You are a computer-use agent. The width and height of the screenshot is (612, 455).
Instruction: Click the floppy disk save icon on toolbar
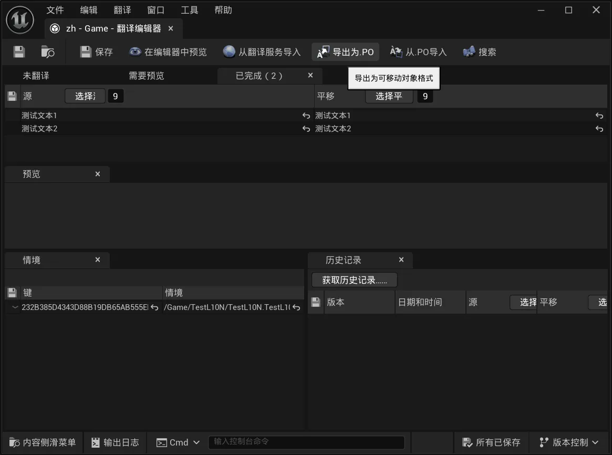point(18,51)
